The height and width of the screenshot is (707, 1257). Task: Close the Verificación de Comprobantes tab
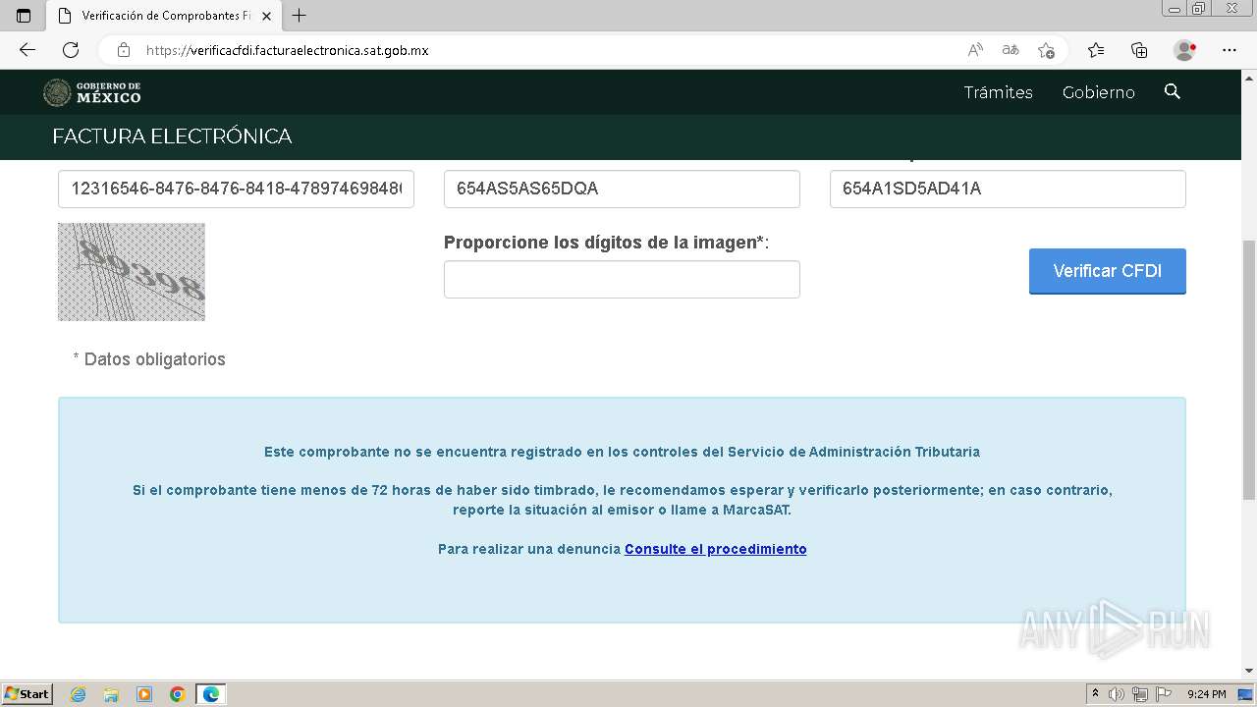point(266,16)
